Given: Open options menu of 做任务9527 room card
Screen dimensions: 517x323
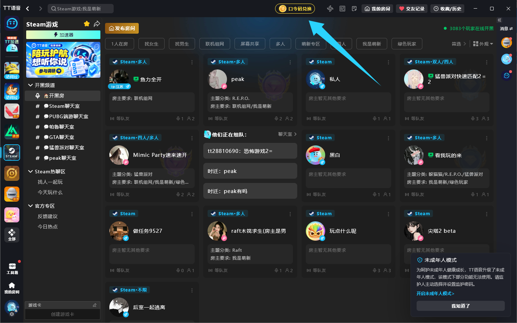Looking at the screenshot, I should 192,214.
